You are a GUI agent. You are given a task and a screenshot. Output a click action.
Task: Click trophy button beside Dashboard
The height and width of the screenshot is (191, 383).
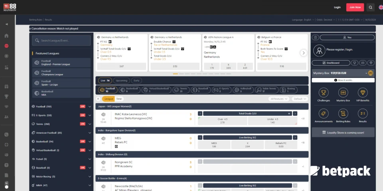point(354,63)
